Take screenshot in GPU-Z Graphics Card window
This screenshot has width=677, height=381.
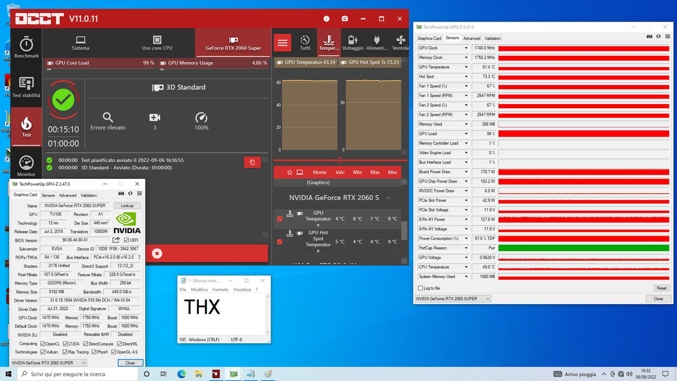coord(121,194)
